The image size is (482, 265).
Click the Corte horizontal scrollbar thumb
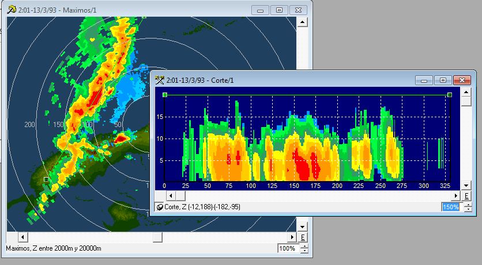[180, 196]
